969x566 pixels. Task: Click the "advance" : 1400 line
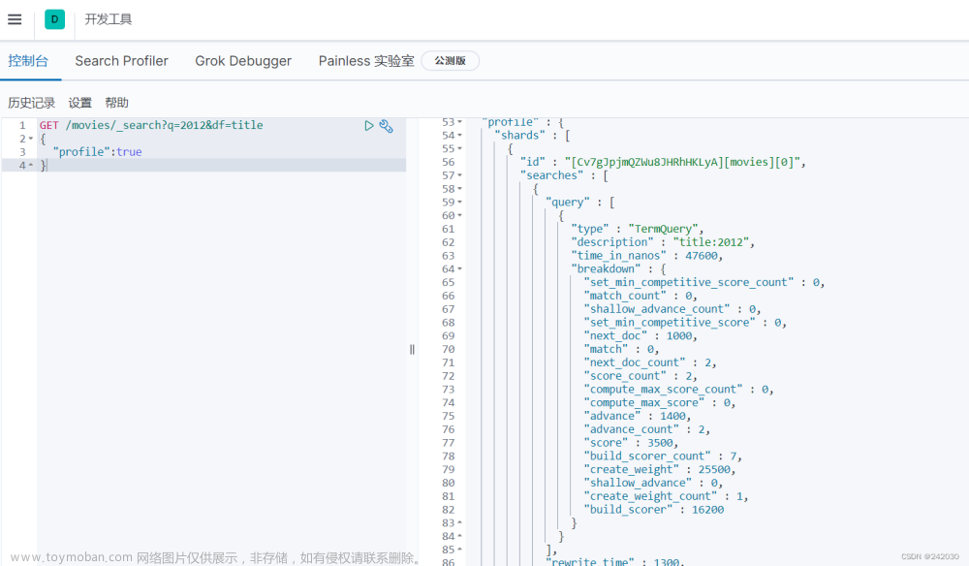(638, 417)
